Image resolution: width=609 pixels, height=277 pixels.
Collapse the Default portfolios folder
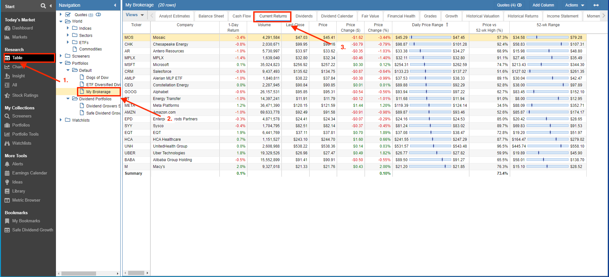(68, 70)
